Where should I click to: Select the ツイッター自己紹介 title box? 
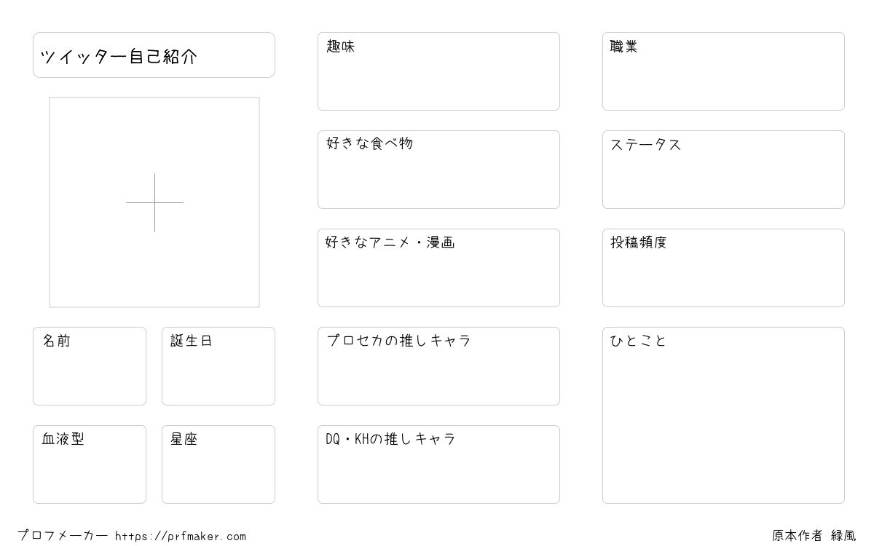154,55
